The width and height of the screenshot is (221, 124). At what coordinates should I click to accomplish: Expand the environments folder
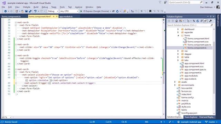click(175, 85)
